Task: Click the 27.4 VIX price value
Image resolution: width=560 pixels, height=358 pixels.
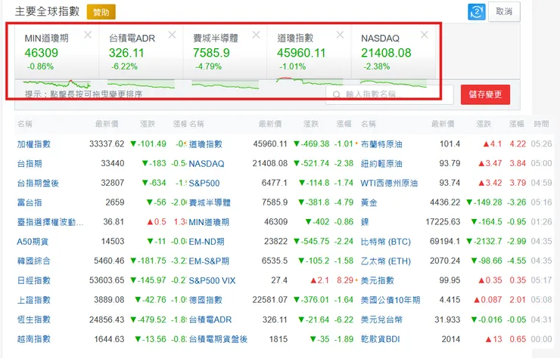Action: click(x=279, y=281)
